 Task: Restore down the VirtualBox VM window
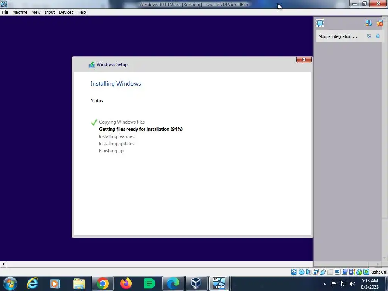pyautogui.click(x=365, y=4)
